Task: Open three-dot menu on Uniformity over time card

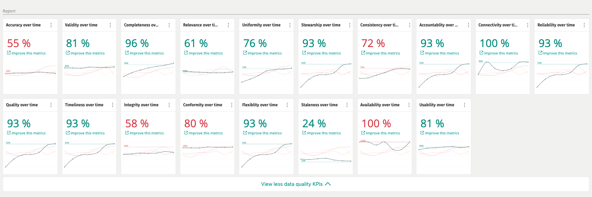Action: (x=290, y=25)
